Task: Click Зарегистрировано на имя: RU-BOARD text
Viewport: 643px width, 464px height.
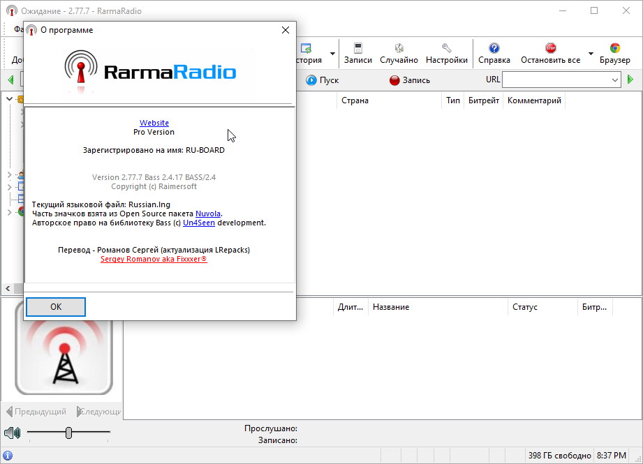Action: click(x=154, y=150)
